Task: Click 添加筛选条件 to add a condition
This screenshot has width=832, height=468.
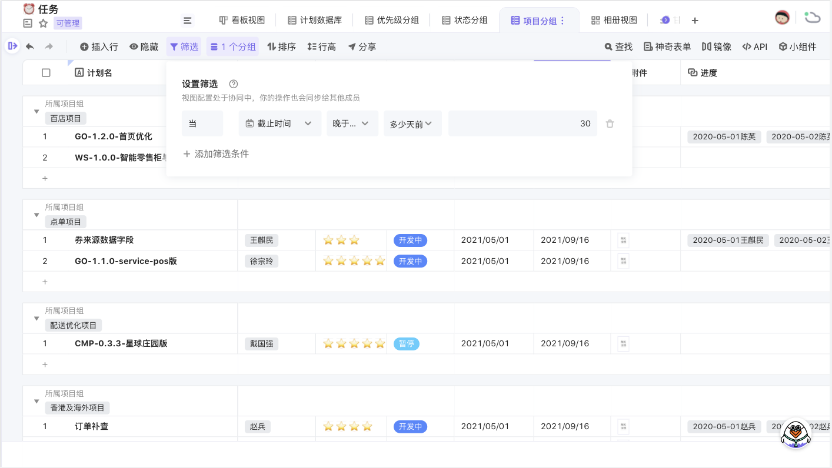Action: [x=216, y=154]
